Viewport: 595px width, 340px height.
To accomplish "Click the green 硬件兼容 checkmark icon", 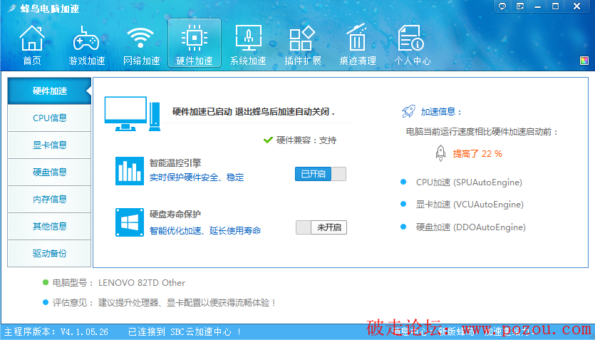I will coord(268,140).
